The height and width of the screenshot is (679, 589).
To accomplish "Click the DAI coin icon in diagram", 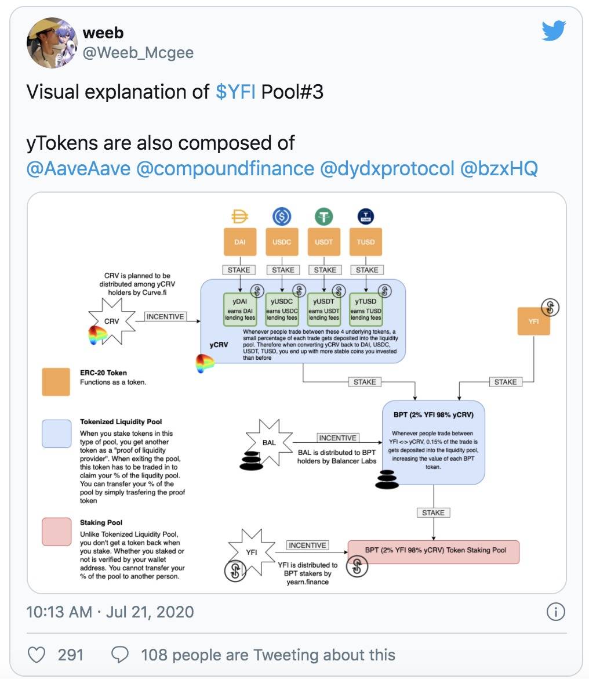I will click(x=239, y=216).
